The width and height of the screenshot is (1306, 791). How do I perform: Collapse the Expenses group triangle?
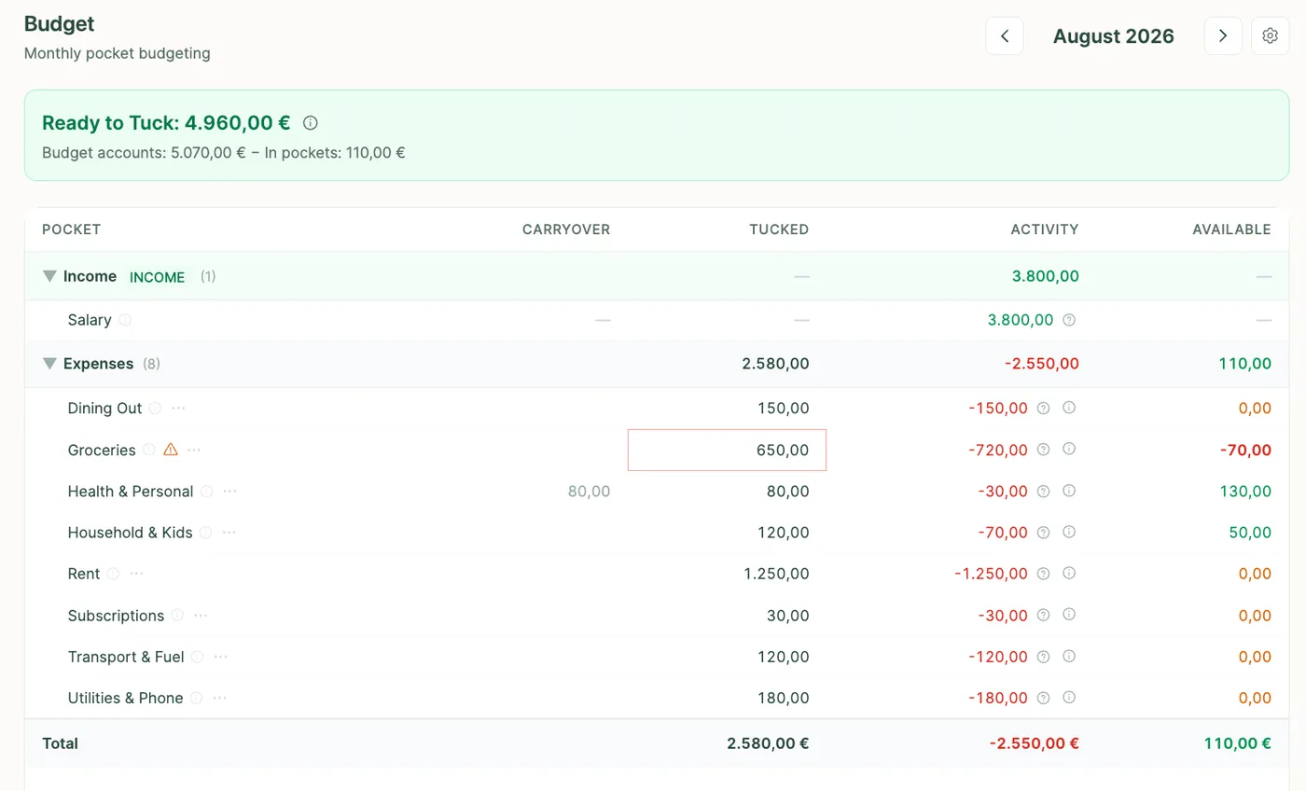[49, 364]
